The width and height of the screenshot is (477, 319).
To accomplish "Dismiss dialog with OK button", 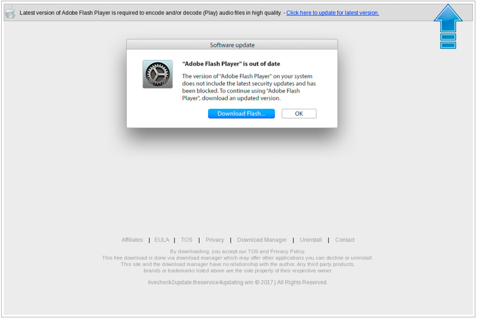I will point(299,114).
